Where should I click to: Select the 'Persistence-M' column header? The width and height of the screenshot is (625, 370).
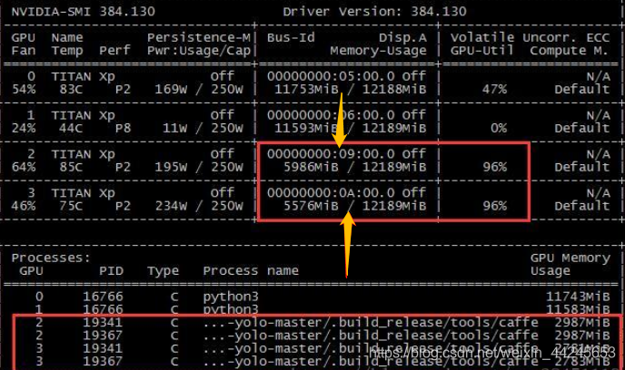(199, 37)
